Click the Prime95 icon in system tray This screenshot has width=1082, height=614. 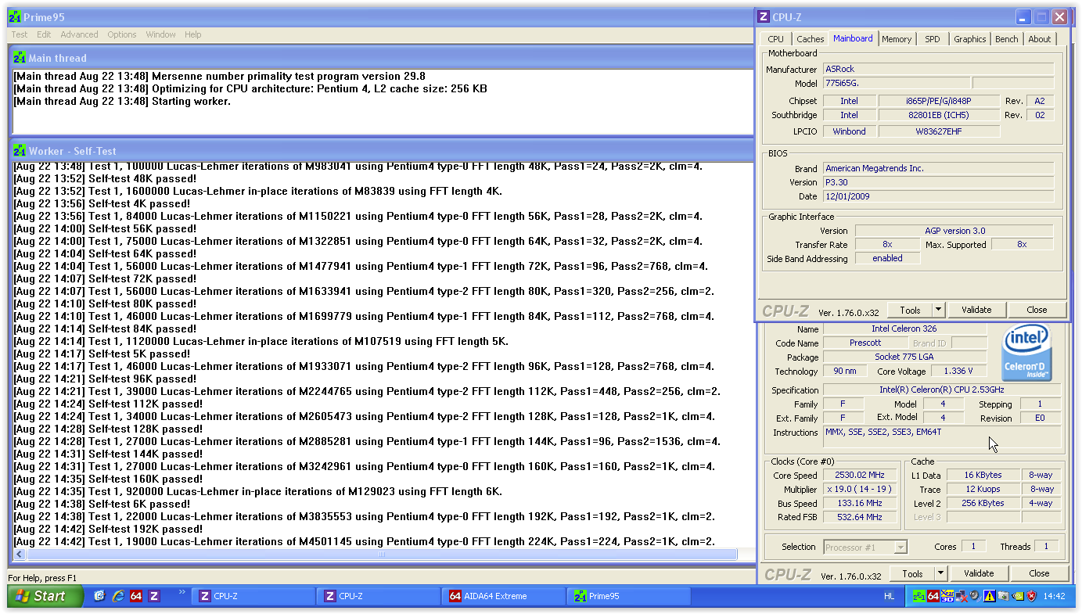tap(919, 596)
